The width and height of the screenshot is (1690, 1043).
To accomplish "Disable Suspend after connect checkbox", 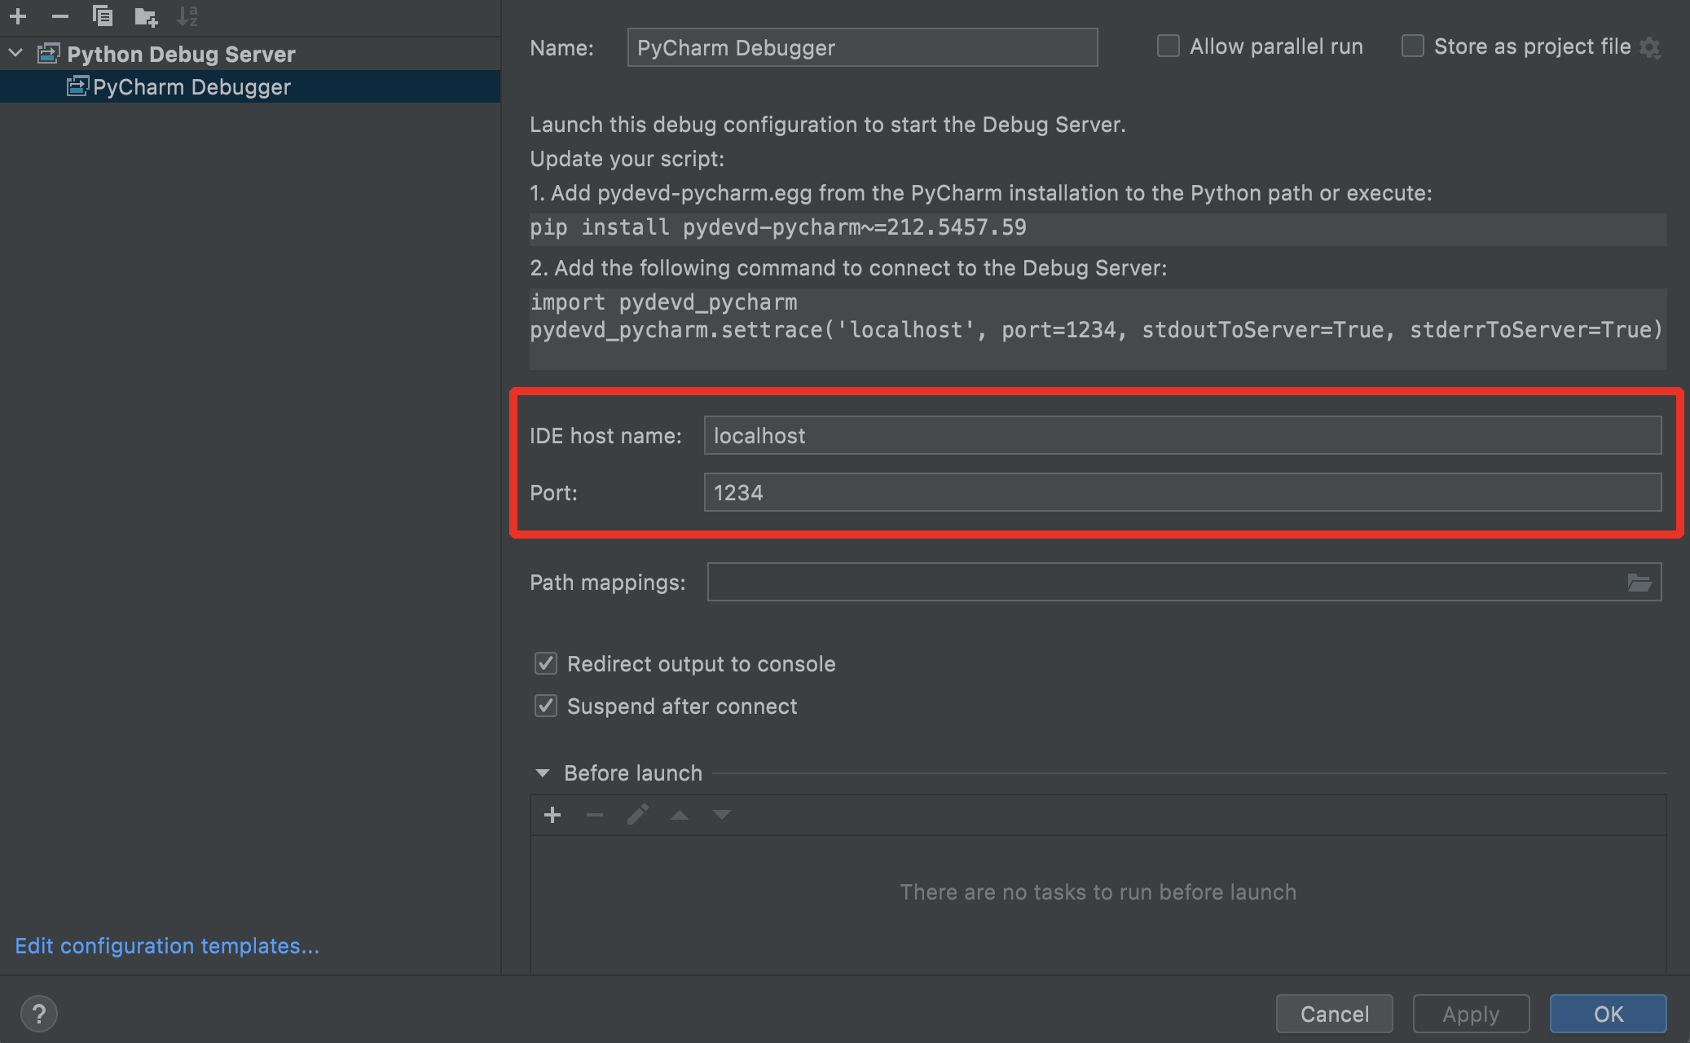I will (x=546, y=706).
